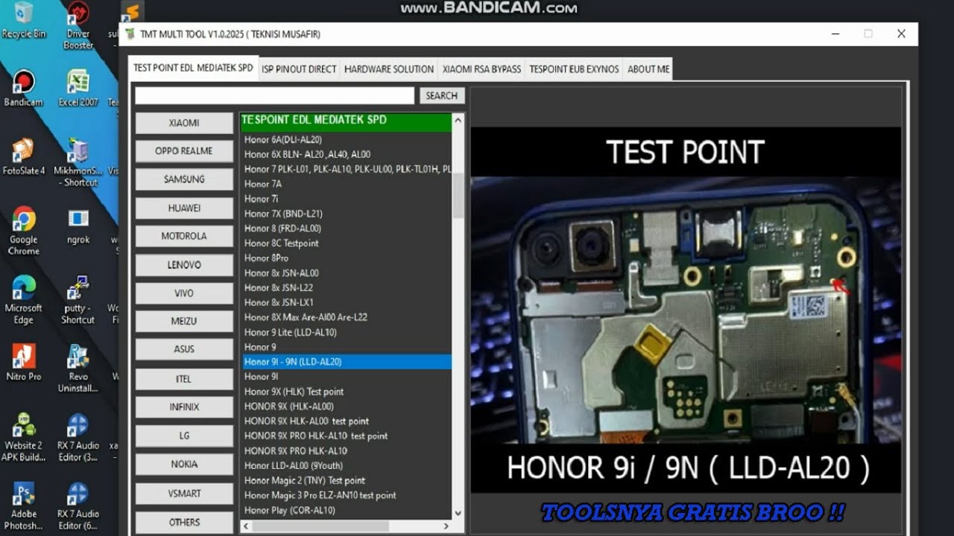Open the ngrok desktop icon
954x536 pixels.
(78, 225)
